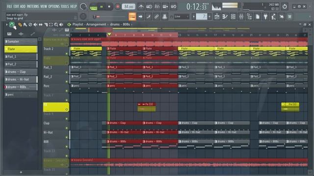
Task: Toggle the recording countdown icon
Action: click(x=157, y=6)
